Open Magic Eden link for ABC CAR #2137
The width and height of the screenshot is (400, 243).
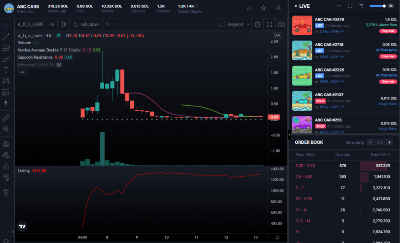click(x=388, y=104)
